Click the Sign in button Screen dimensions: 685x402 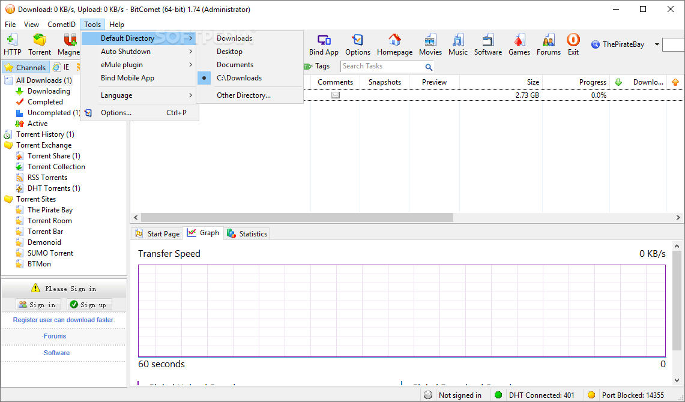pos(38,305)
